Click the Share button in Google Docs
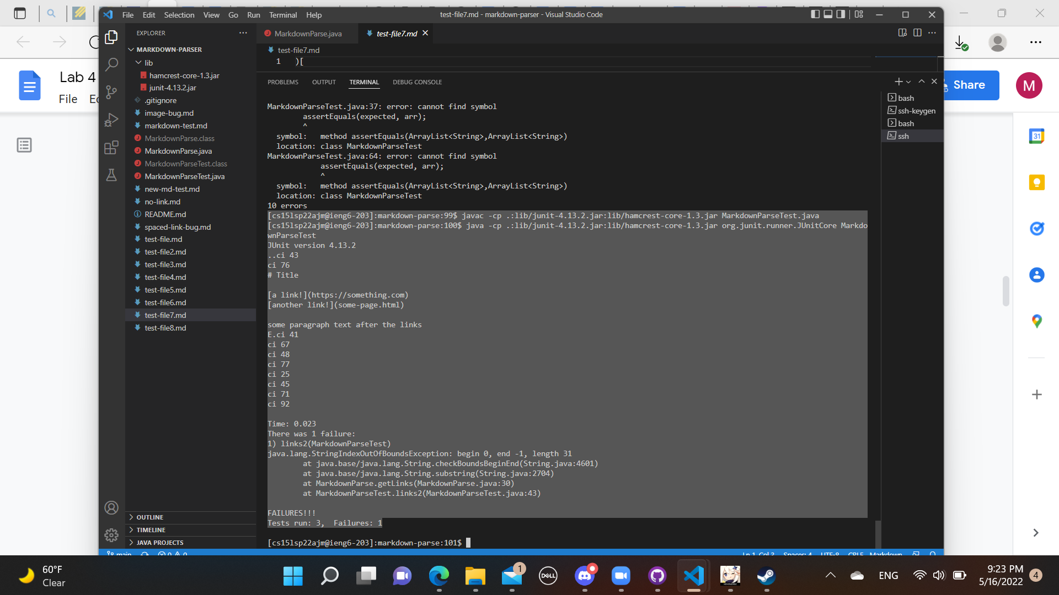The image size is (1059, 595). (x=969, y=85)
